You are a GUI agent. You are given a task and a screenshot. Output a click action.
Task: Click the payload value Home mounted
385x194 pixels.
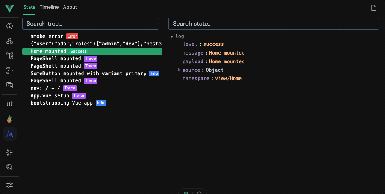pos(227,61)
